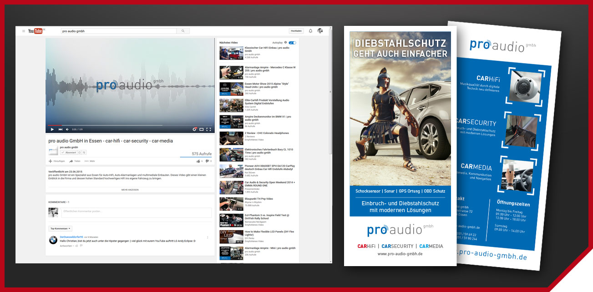593x292 pixels.
Task: Click the YouTube logo
Action: 36,31
